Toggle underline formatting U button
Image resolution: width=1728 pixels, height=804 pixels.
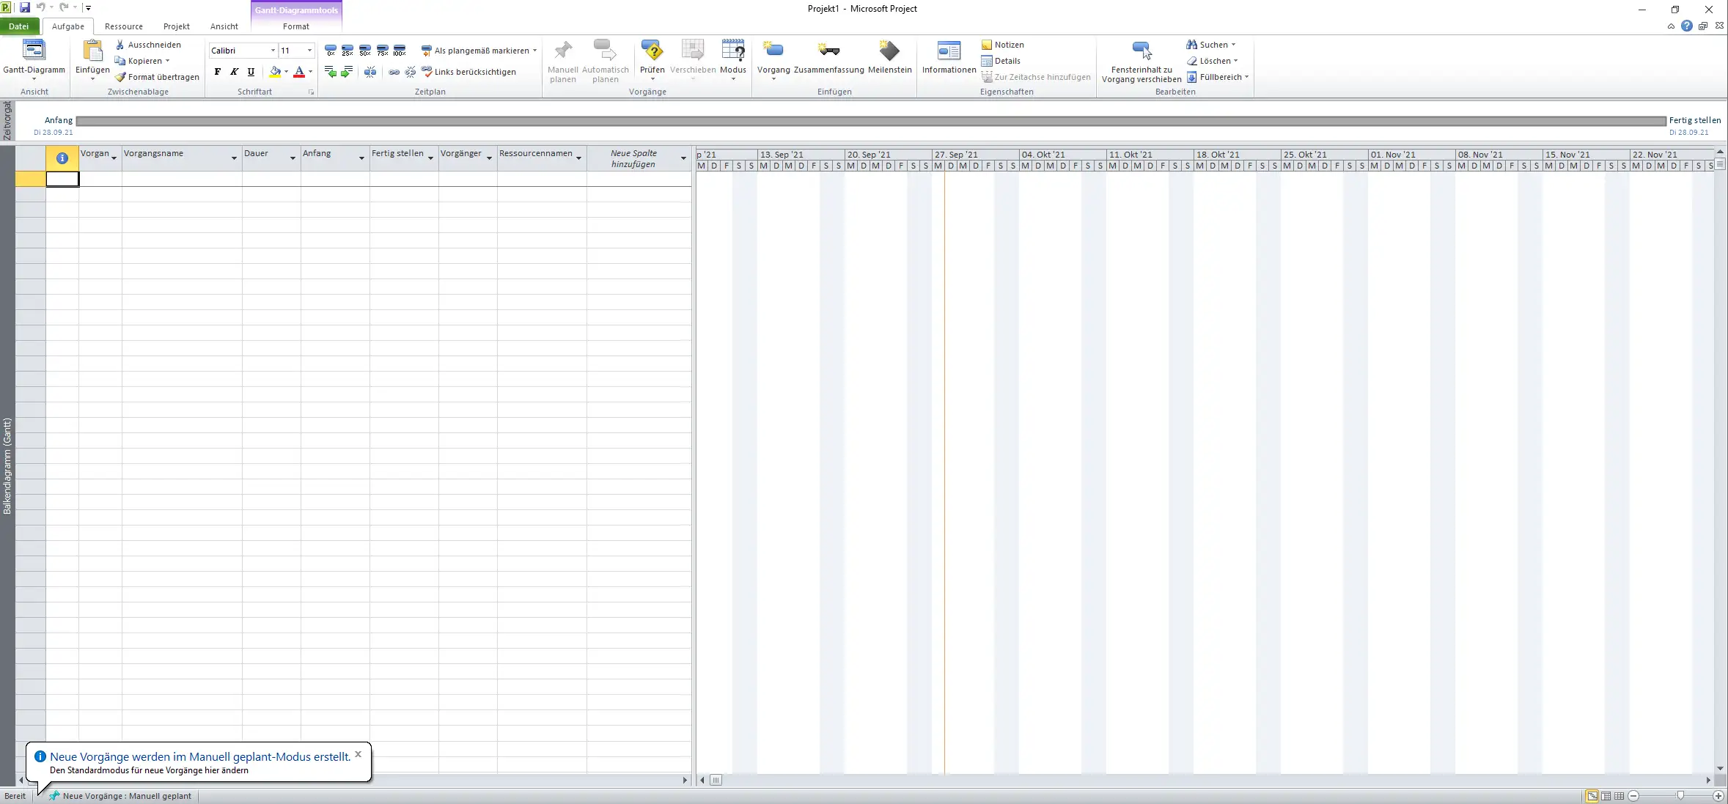tap(251, 72)
